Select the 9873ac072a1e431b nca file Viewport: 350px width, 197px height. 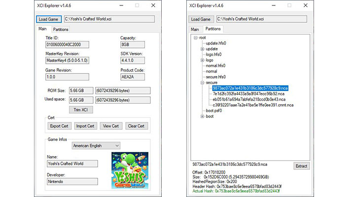[250, 88]
